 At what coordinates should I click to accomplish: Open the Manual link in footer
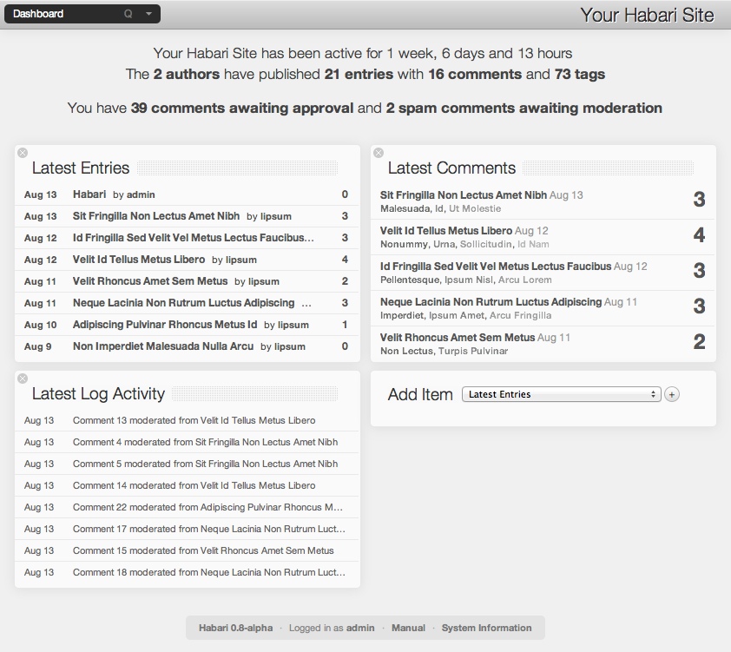(x=408, y=628)
